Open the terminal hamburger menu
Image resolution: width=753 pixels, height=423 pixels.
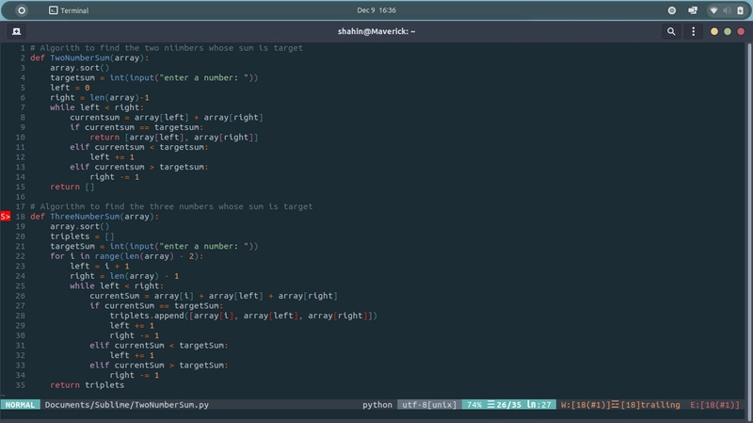695,31
